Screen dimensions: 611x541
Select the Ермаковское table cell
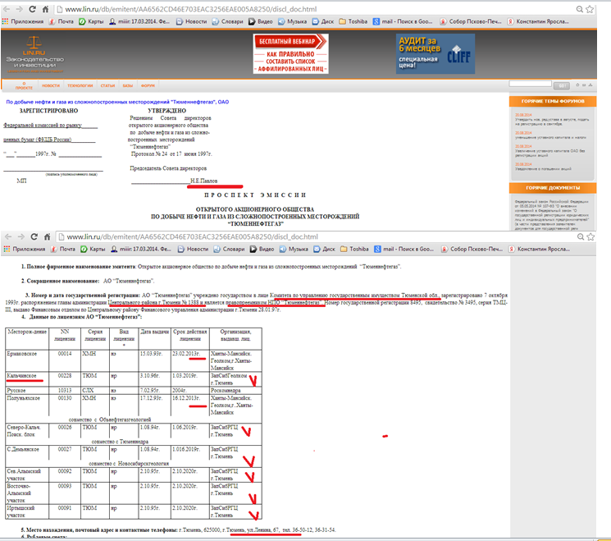coord(27,360)
